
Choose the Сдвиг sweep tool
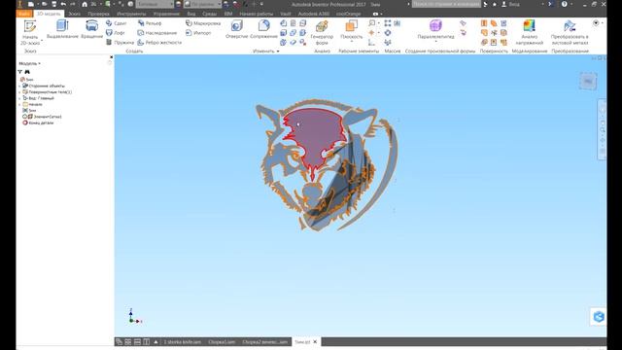(x=117, y=23)
